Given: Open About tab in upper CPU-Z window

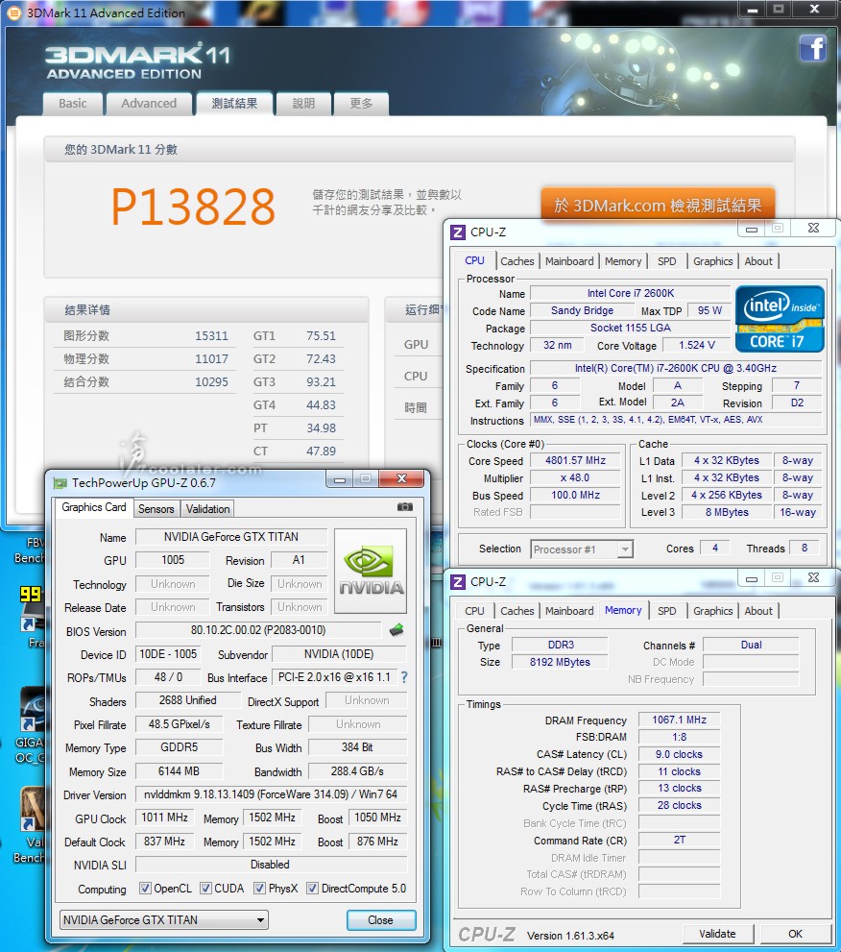Looking at the screenshot, I should point(758,261).
